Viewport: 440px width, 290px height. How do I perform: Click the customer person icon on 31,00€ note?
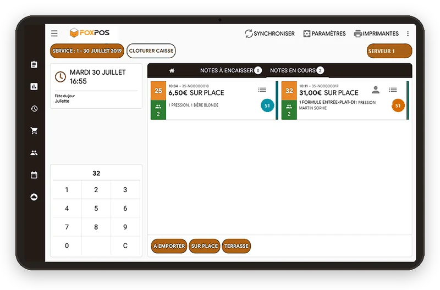[x=376, y=90]
